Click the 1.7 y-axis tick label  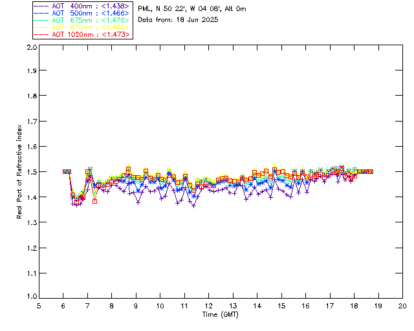point(32,121)
